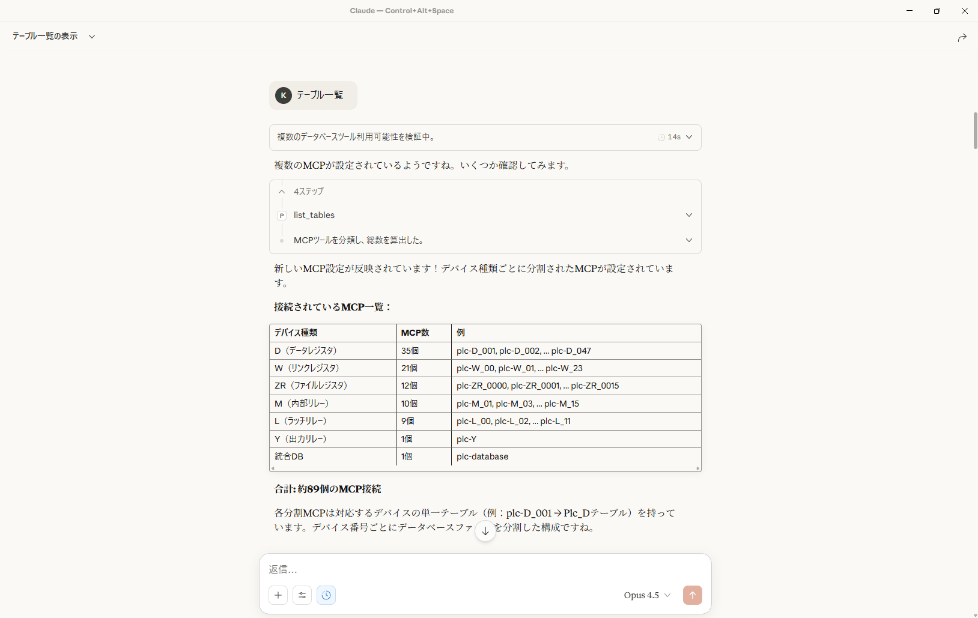Collapse the 4ステップ steps section

[x=282, y=192]
